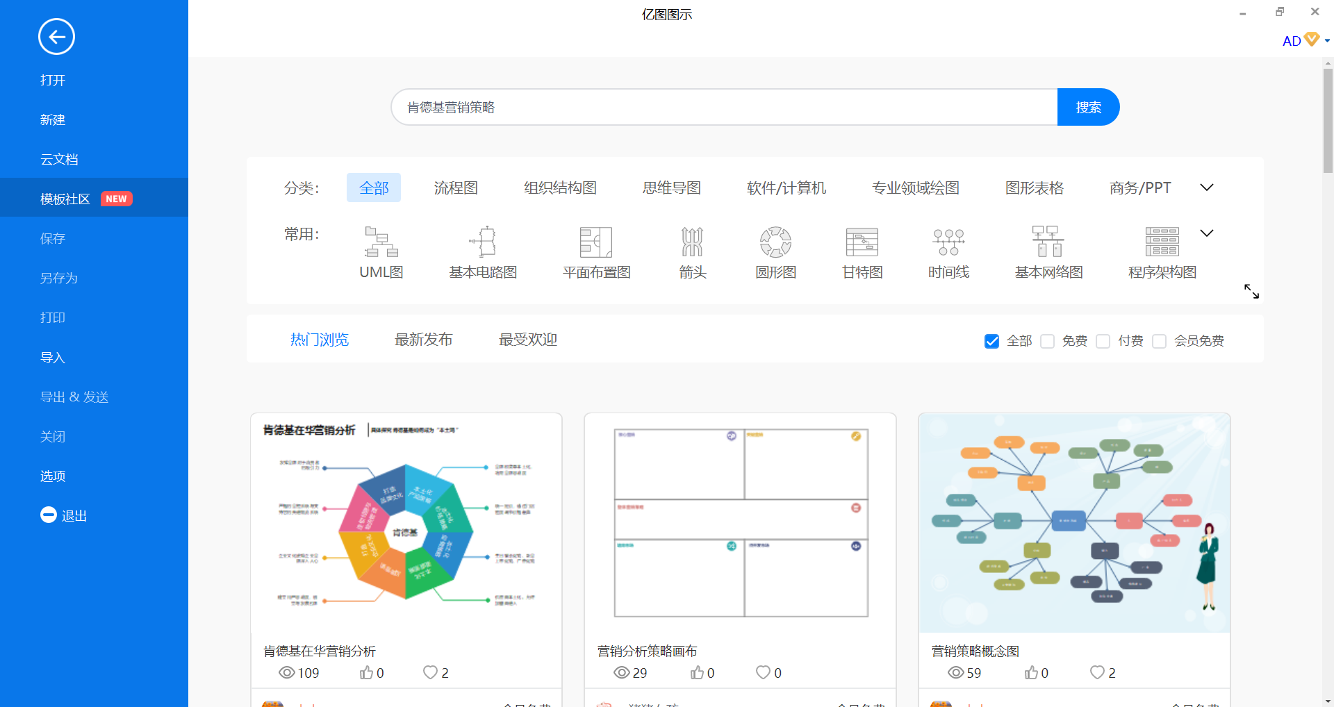Click the AD account label
The width and height of the screenshot is (1334, 707).
tap(1292, 41)
